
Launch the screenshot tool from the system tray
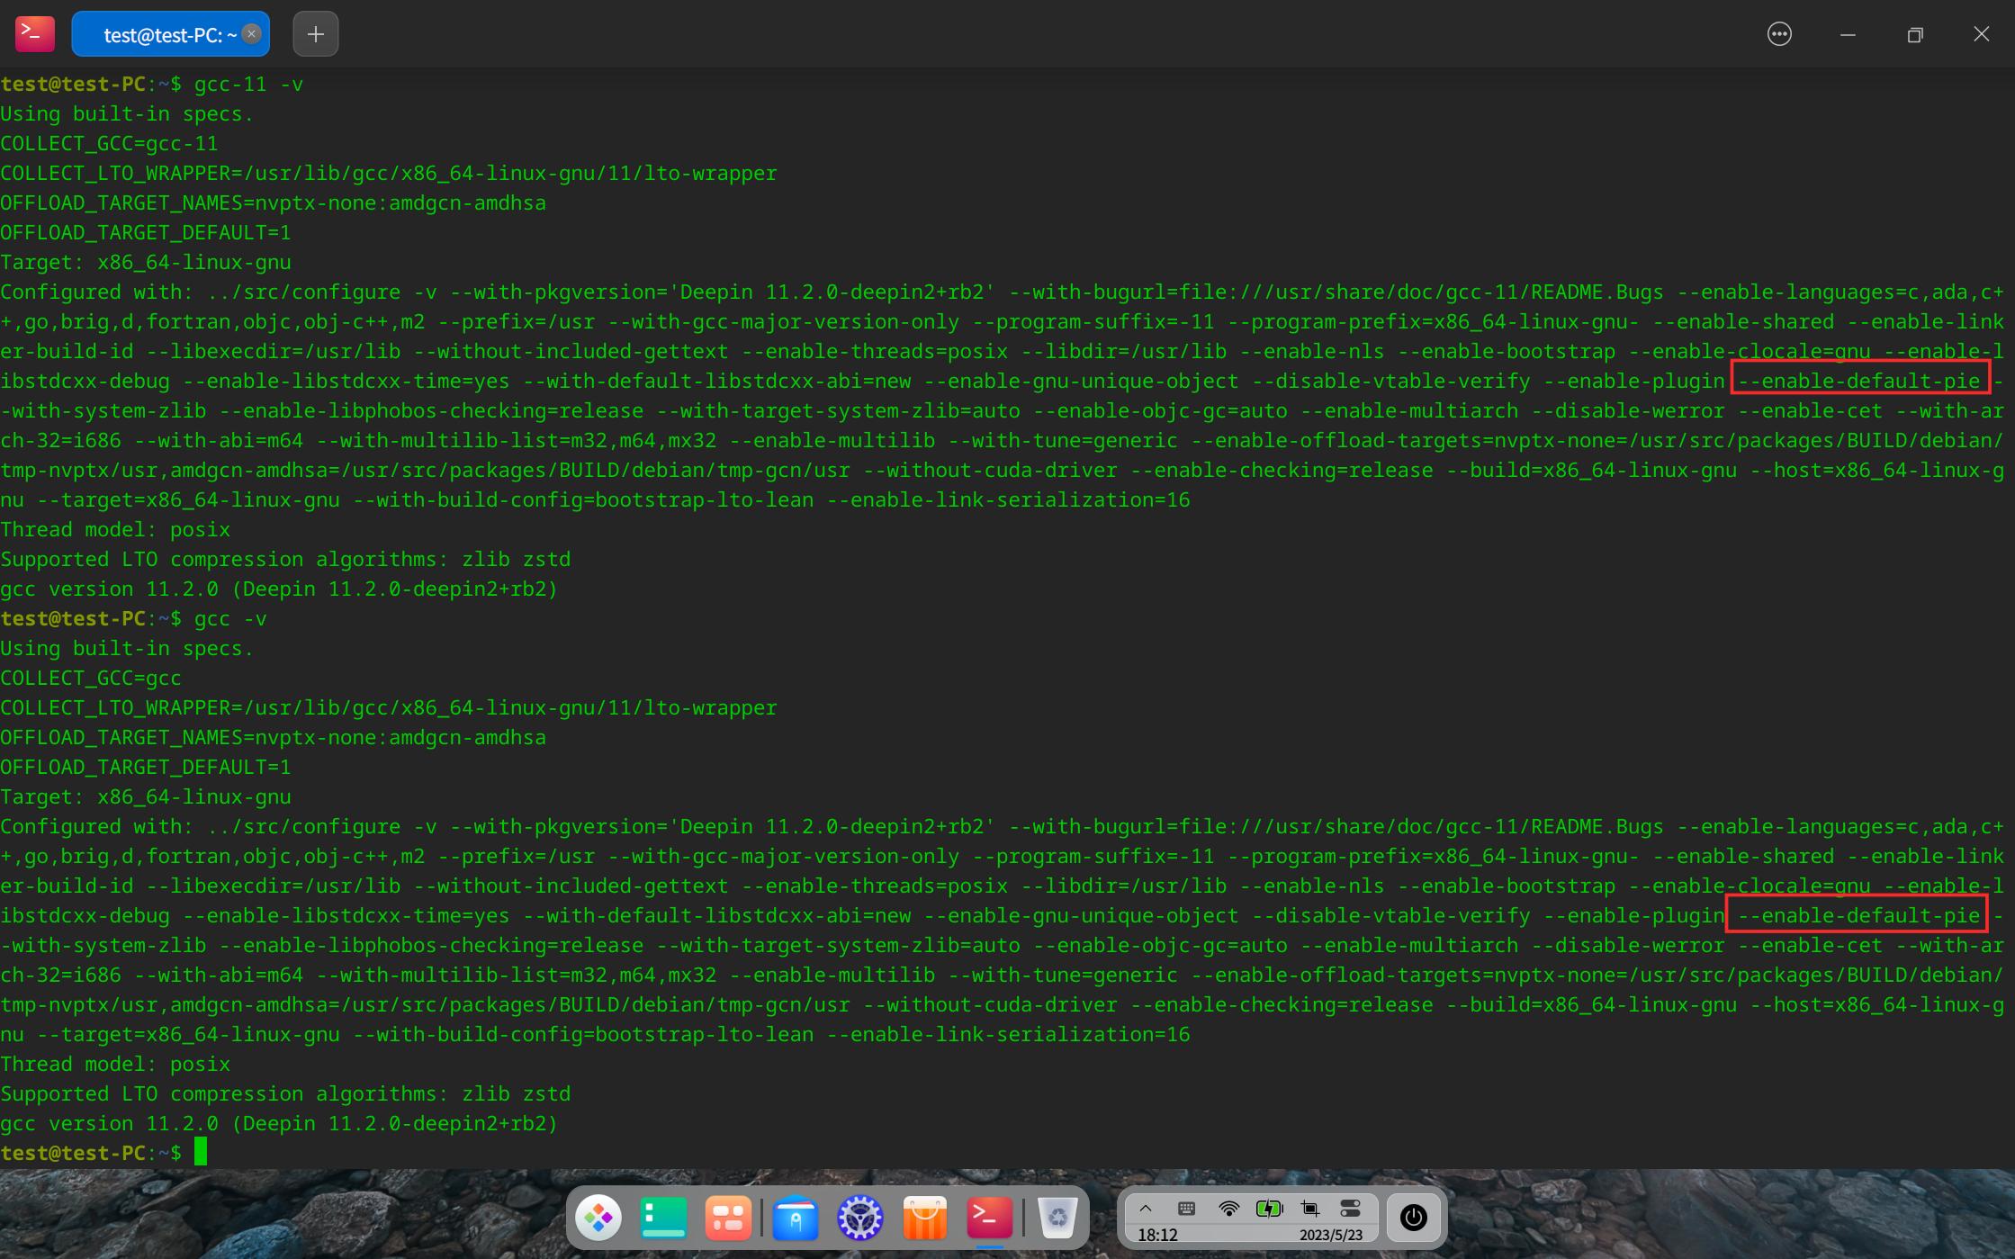pos(1309,1208)
